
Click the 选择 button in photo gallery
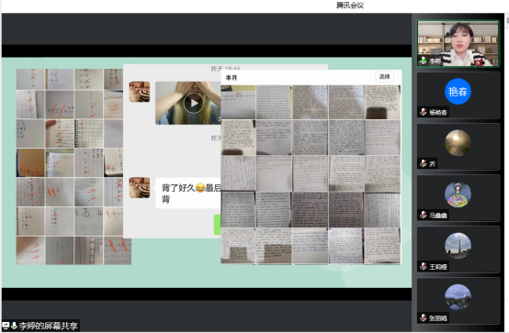tap(384, 76)
